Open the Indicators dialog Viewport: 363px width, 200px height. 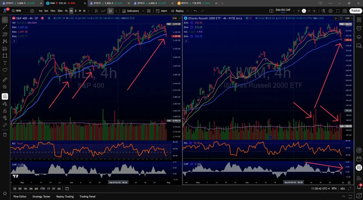pyautogui.click(x=131, y=11)
